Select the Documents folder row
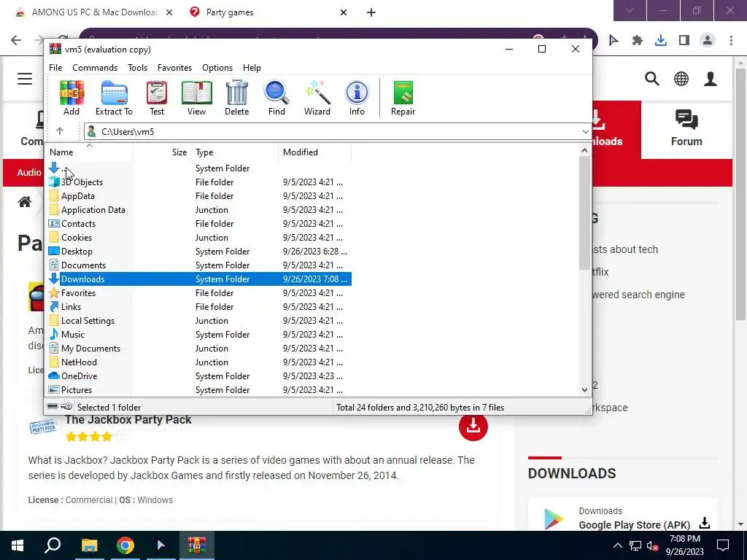747x560 pixels. tap(198, 265)
